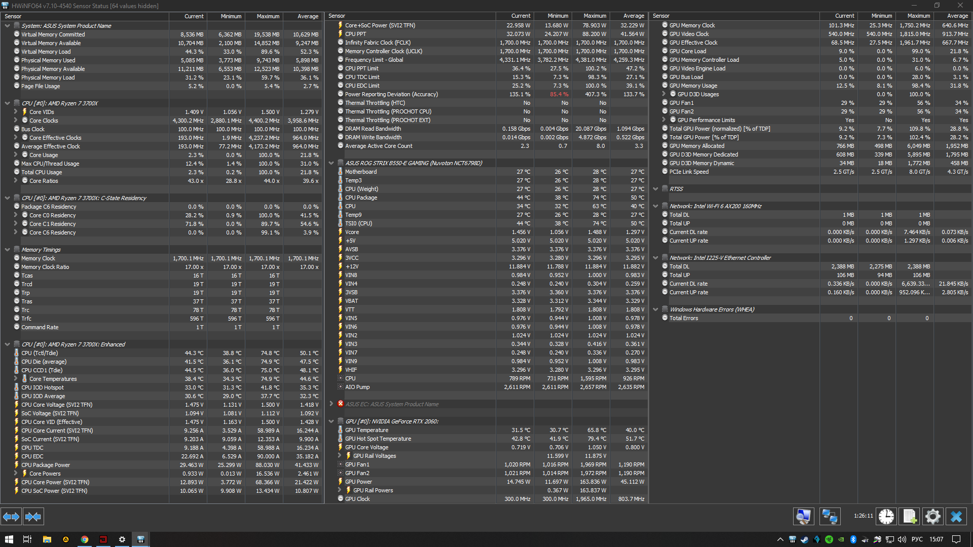This screenshot has width=973, height=547.
Task: Open Chrome from the taskbar
Action: point(85,539)
